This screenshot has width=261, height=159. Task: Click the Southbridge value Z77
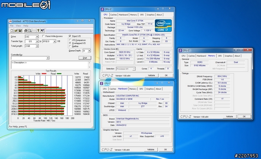pyautogui.click(x=143, y=106)
